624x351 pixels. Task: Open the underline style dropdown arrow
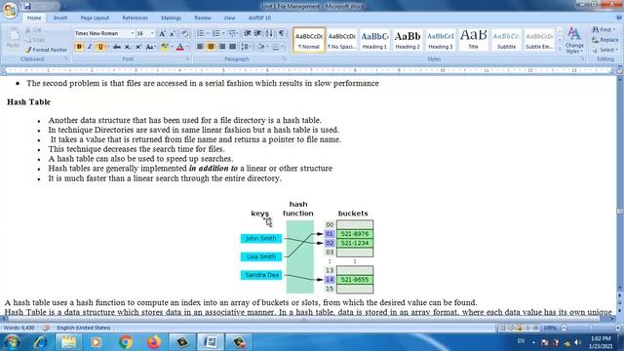[x=108, y=47]
